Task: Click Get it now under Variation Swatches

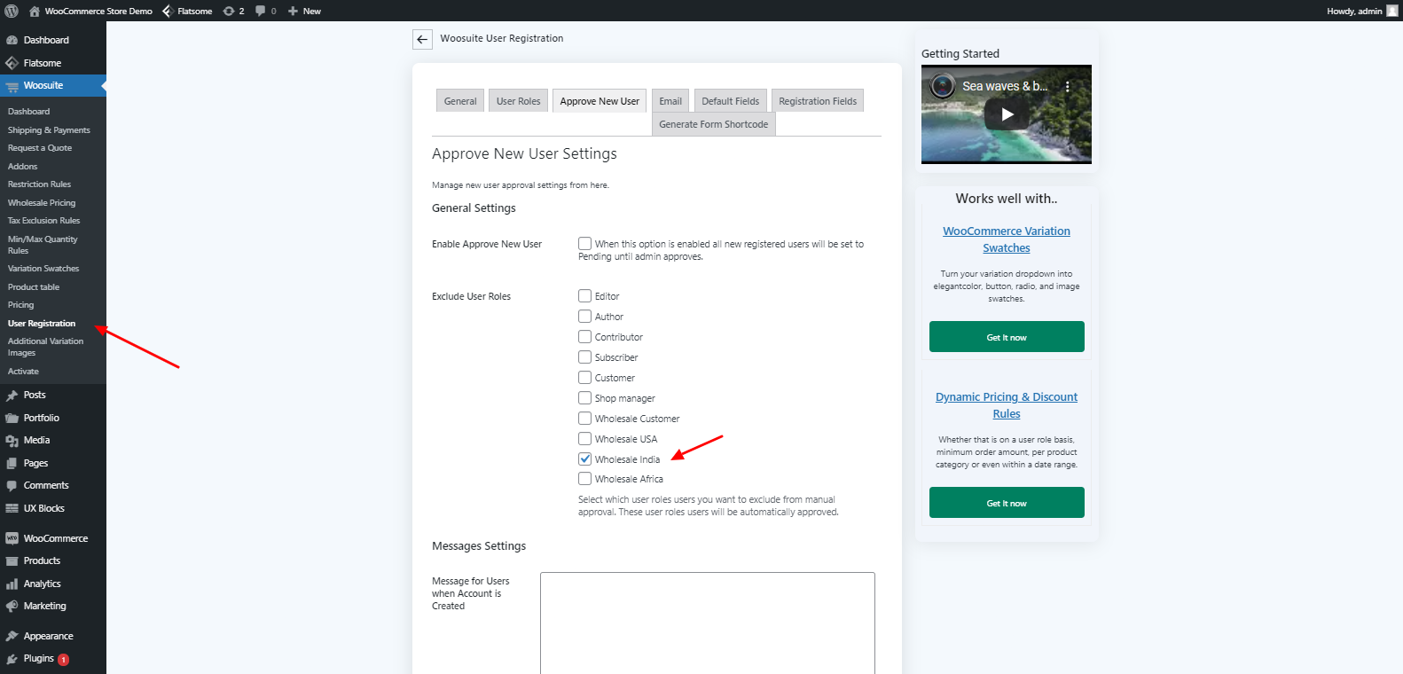Action: click(x=1007, y=337)
